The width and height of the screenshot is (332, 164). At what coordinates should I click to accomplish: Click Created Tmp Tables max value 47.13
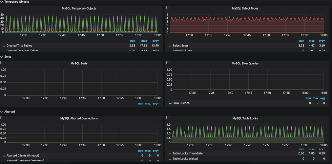tap(144, 46)
